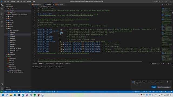
Task: Open remote window indicator in status bar corner
Action: [x=1, y=92]
